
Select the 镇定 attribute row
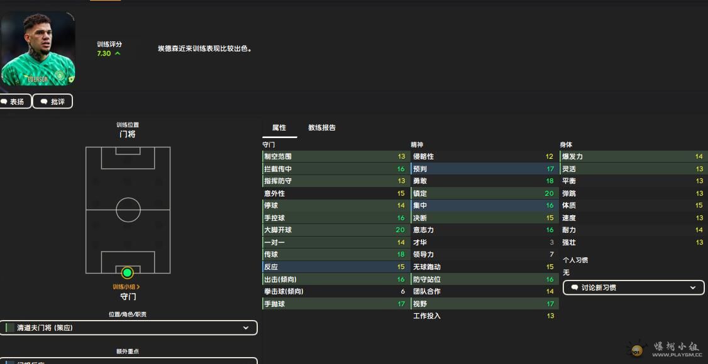coord(483,193)
